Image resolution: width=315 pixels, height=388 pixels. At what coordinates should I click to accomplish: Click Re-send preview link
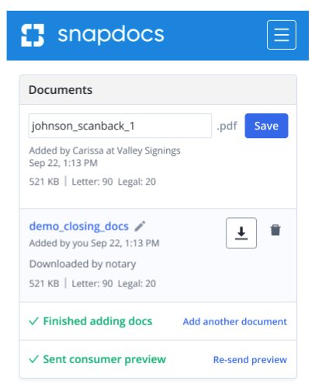pos(250,359)
